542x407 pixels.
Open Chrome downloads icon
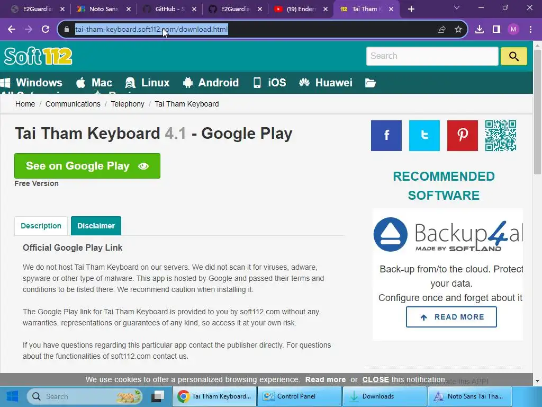coord(480,30)
